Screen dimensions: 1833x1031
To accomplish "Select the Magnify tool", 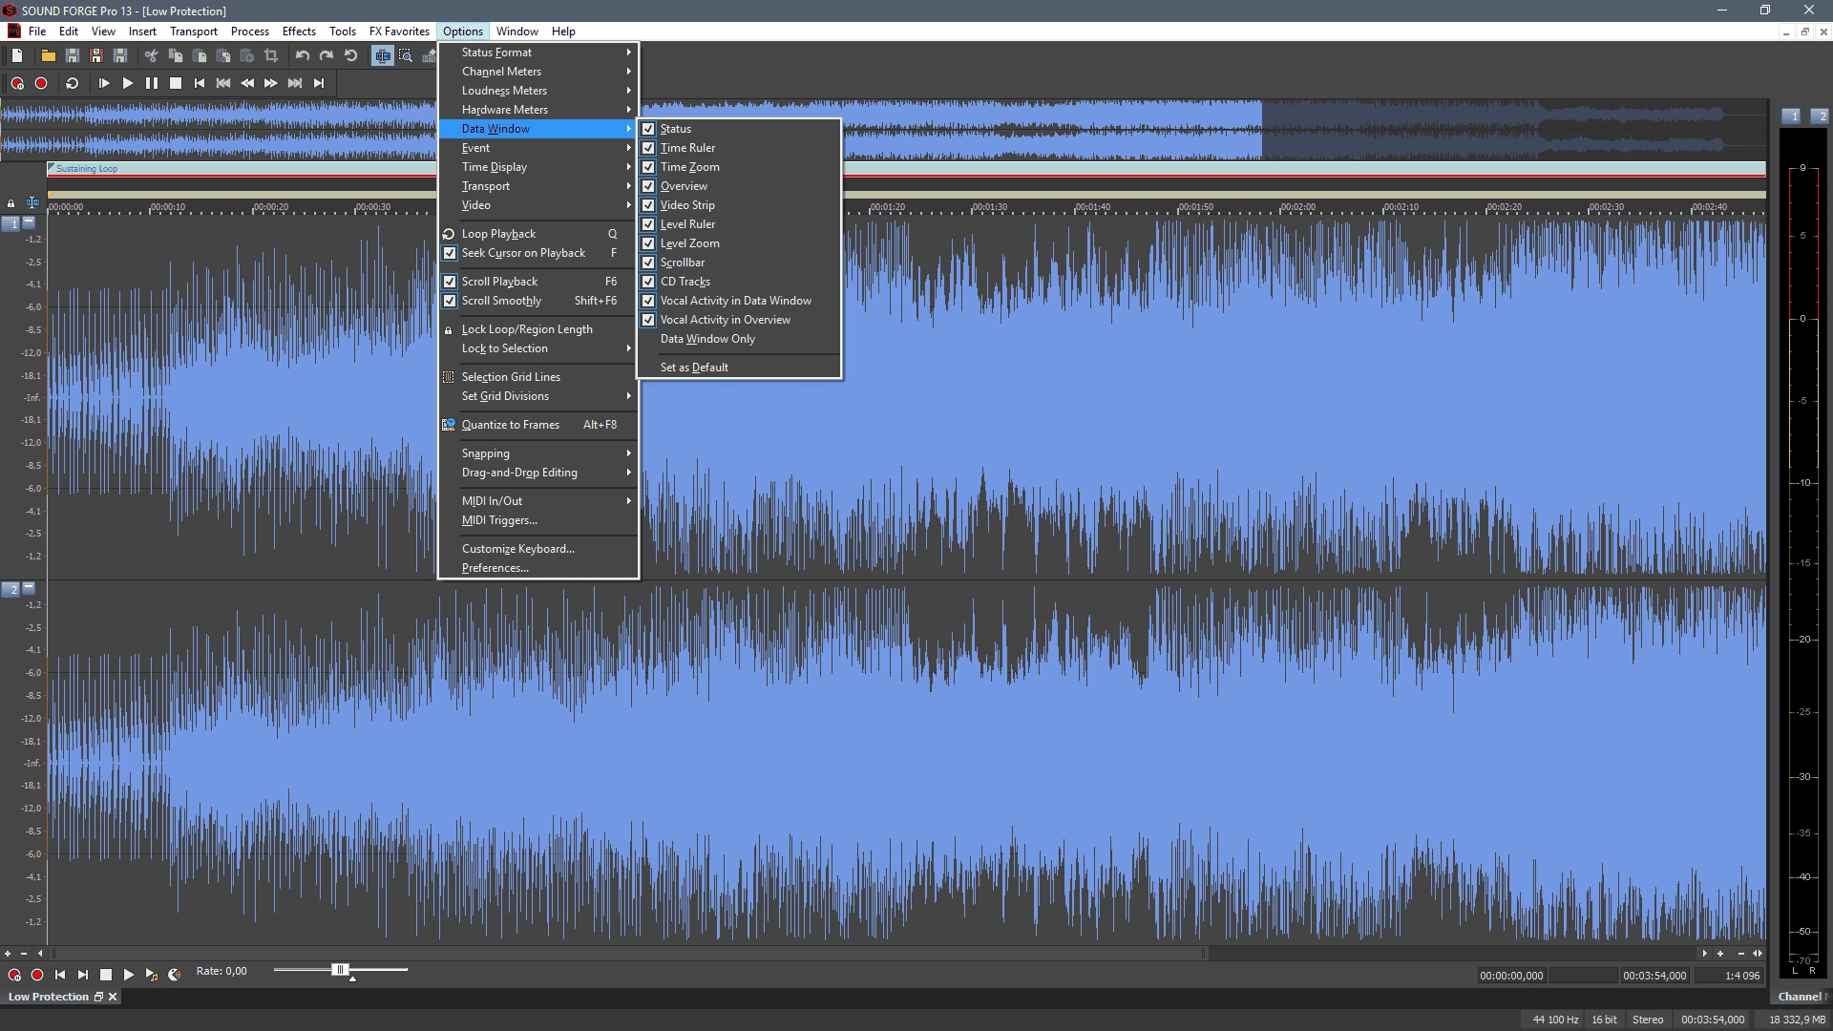I will (x=406, y=56).
